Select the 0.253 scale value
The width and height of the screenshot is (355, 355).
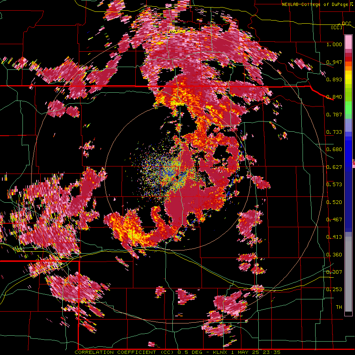point(334,290)
